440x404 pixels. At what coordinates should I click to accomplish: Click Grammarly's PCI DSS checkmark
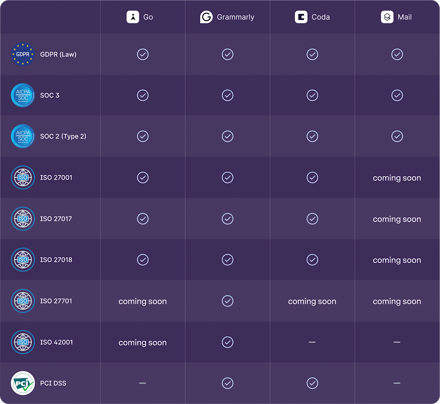[x=228, y=383]
